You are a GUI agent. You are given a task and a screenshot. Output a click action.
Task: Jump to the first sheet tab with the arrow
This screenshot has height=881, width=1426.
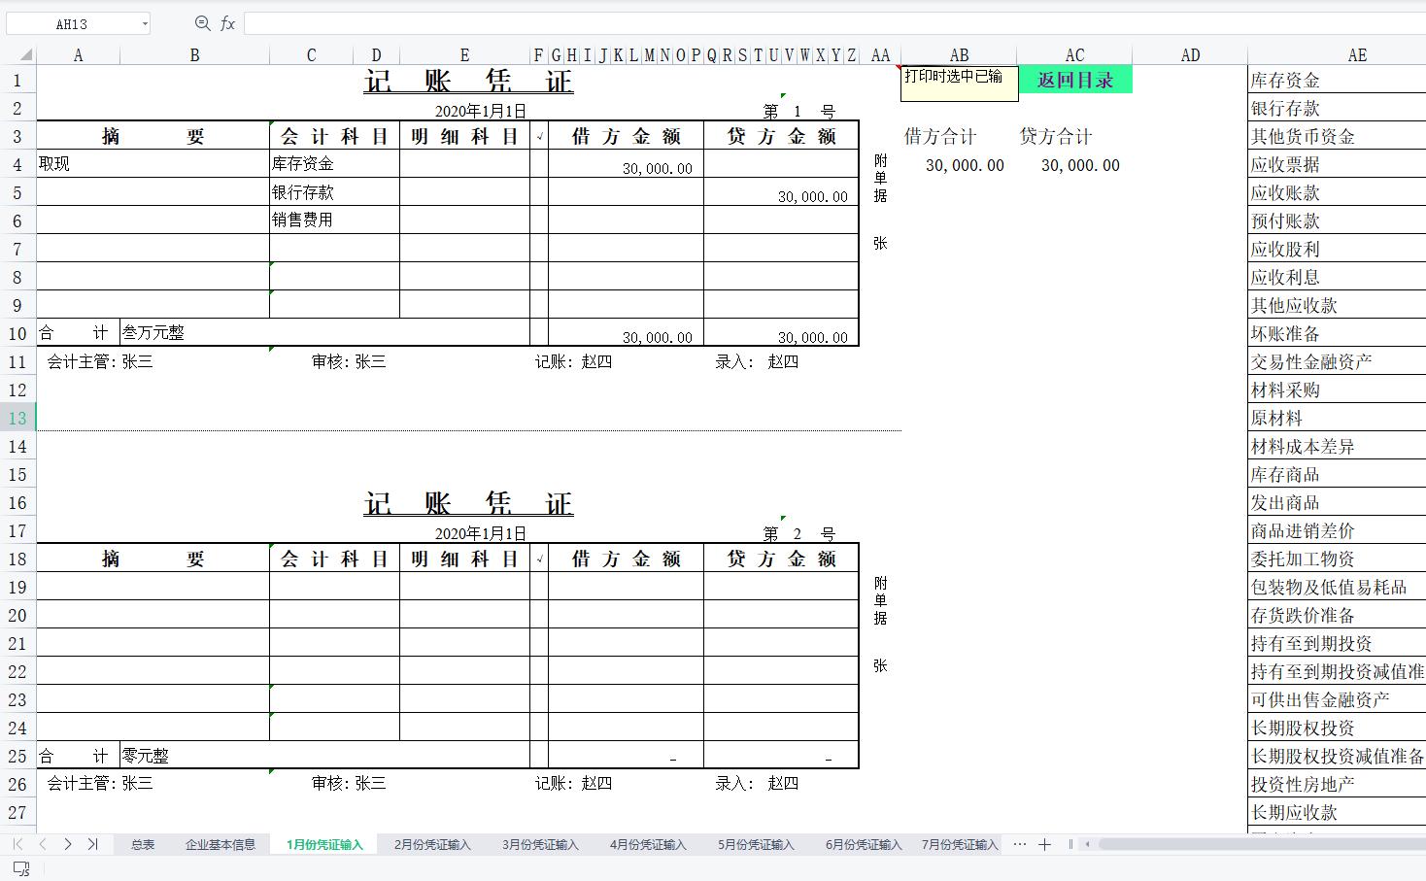tap(17, 844)
